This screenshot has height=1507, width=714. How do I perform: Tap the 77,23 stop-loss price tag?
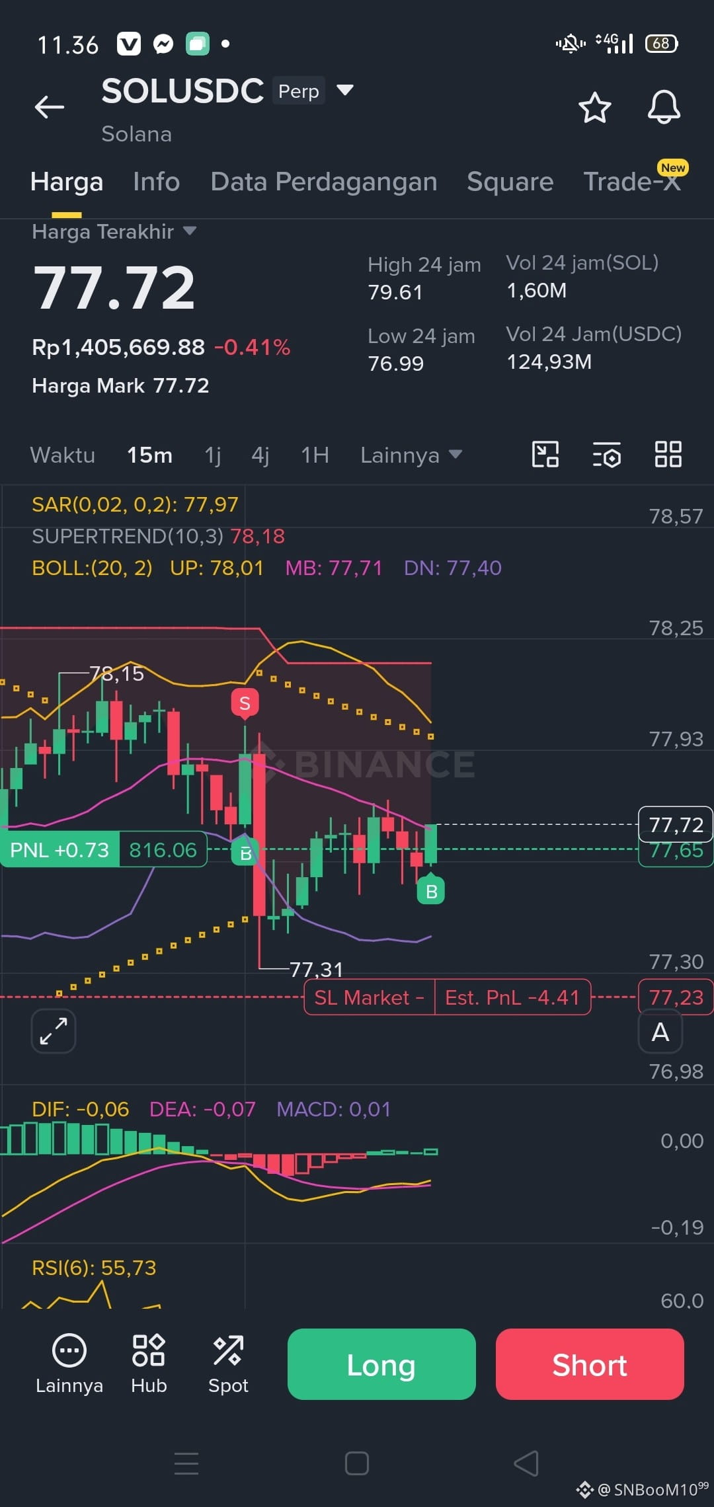coord(676,997)
